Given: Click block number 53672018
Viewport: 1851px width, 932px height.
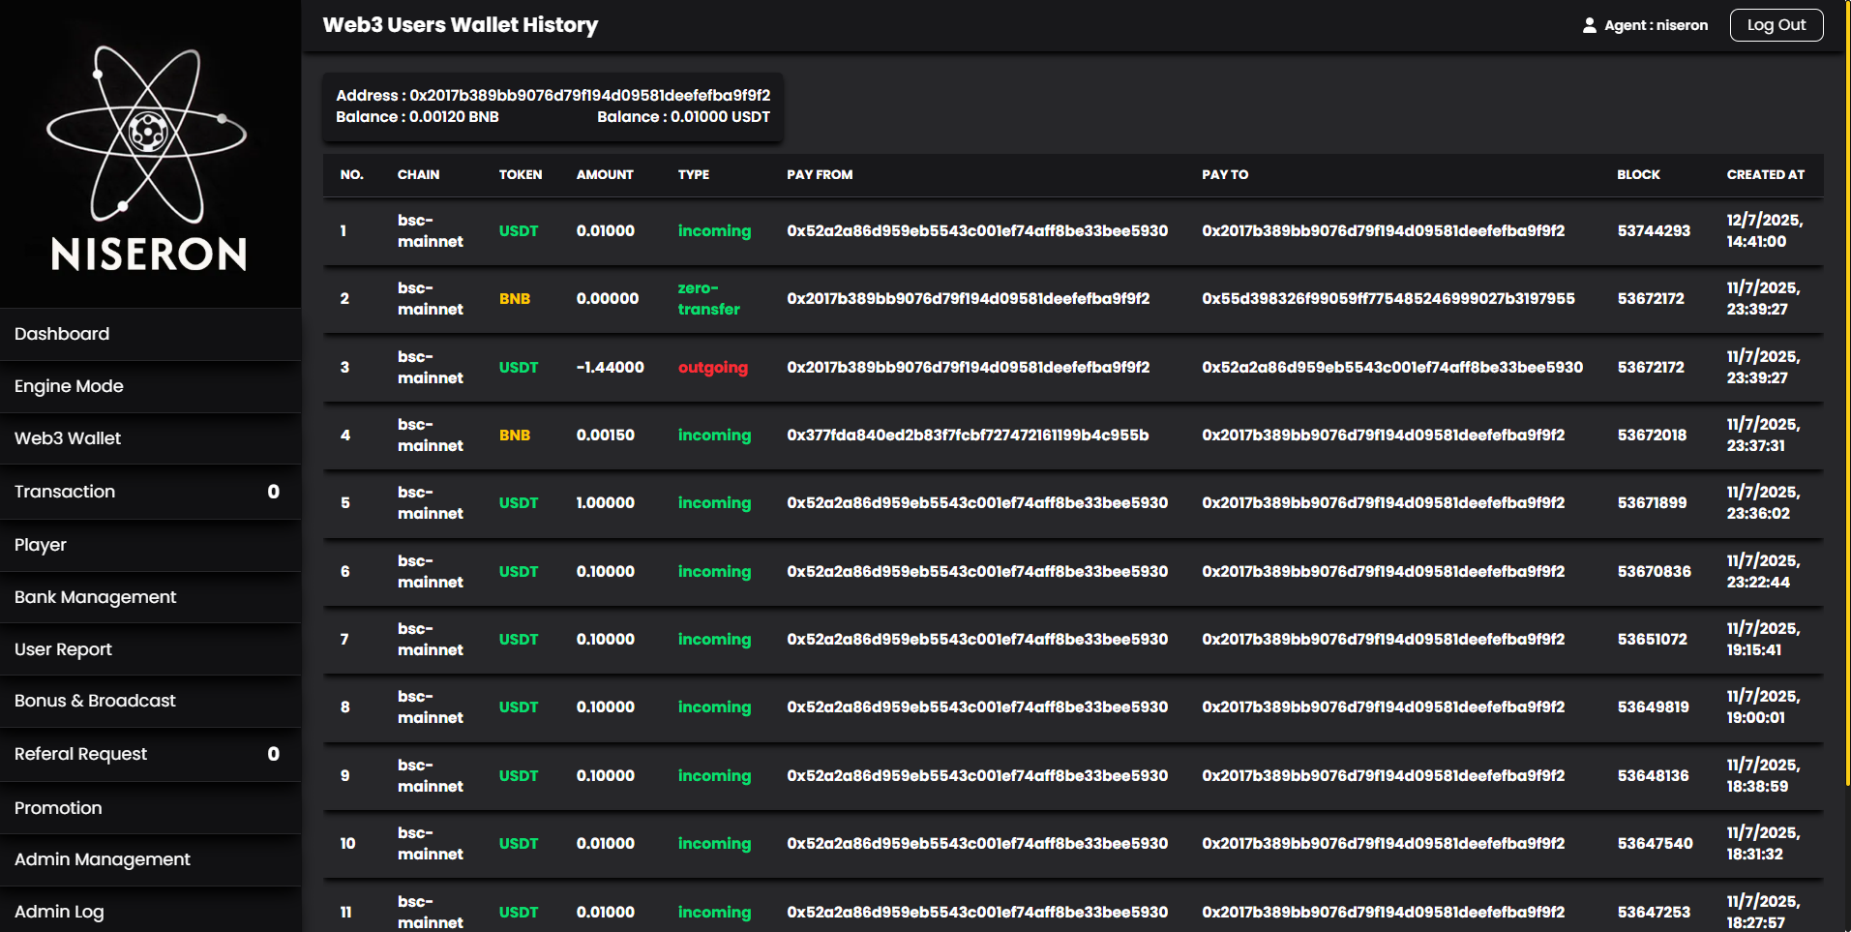Looking at the screenshot, I should click(1652, 435).
